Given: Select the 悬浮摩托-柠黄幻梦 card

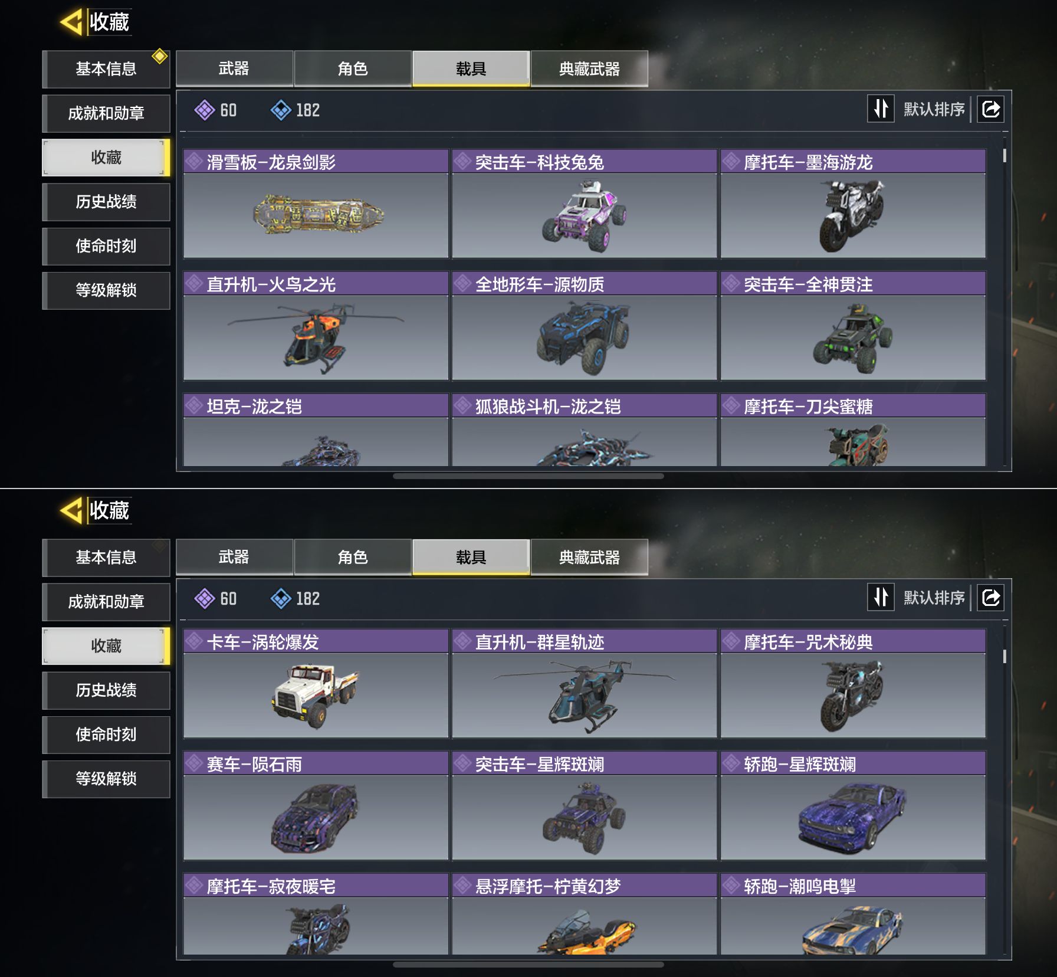Looking at the screenshot, I should pos(585,914).
